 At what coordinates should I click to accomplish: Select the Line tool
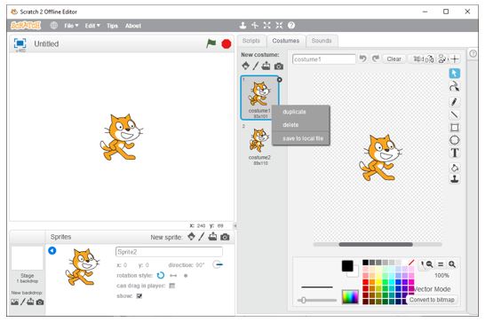(x=455, y=114)
